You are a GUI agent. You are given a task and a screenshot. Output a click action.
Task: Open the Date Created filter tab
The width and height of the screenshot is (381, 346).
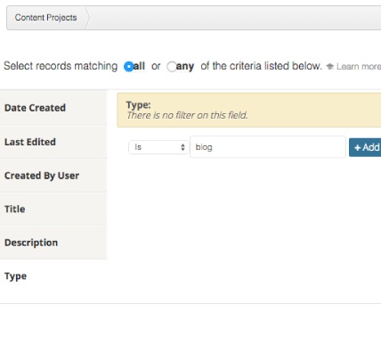(x=53, y=108)
